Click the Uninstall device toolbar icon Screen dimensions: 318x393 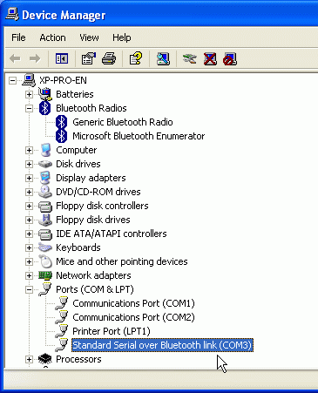[x=210, y=58]
